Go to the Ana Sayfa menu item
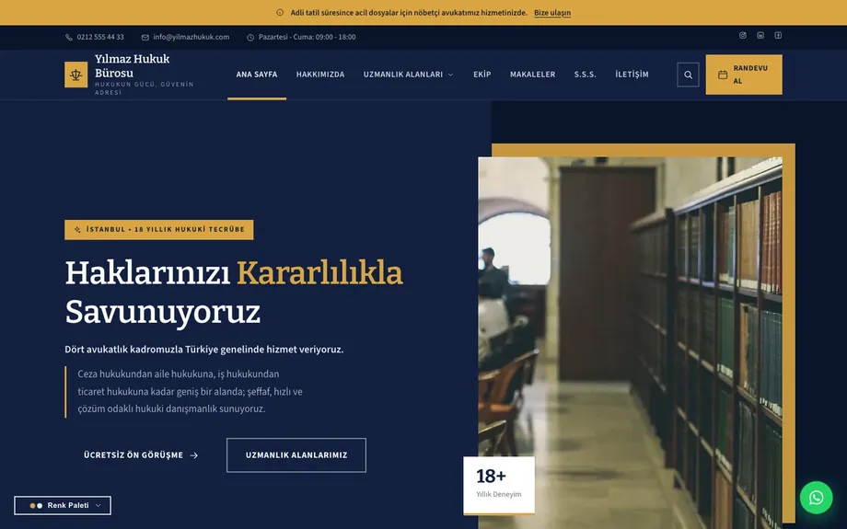847x529 pixels. click(257, 75)
